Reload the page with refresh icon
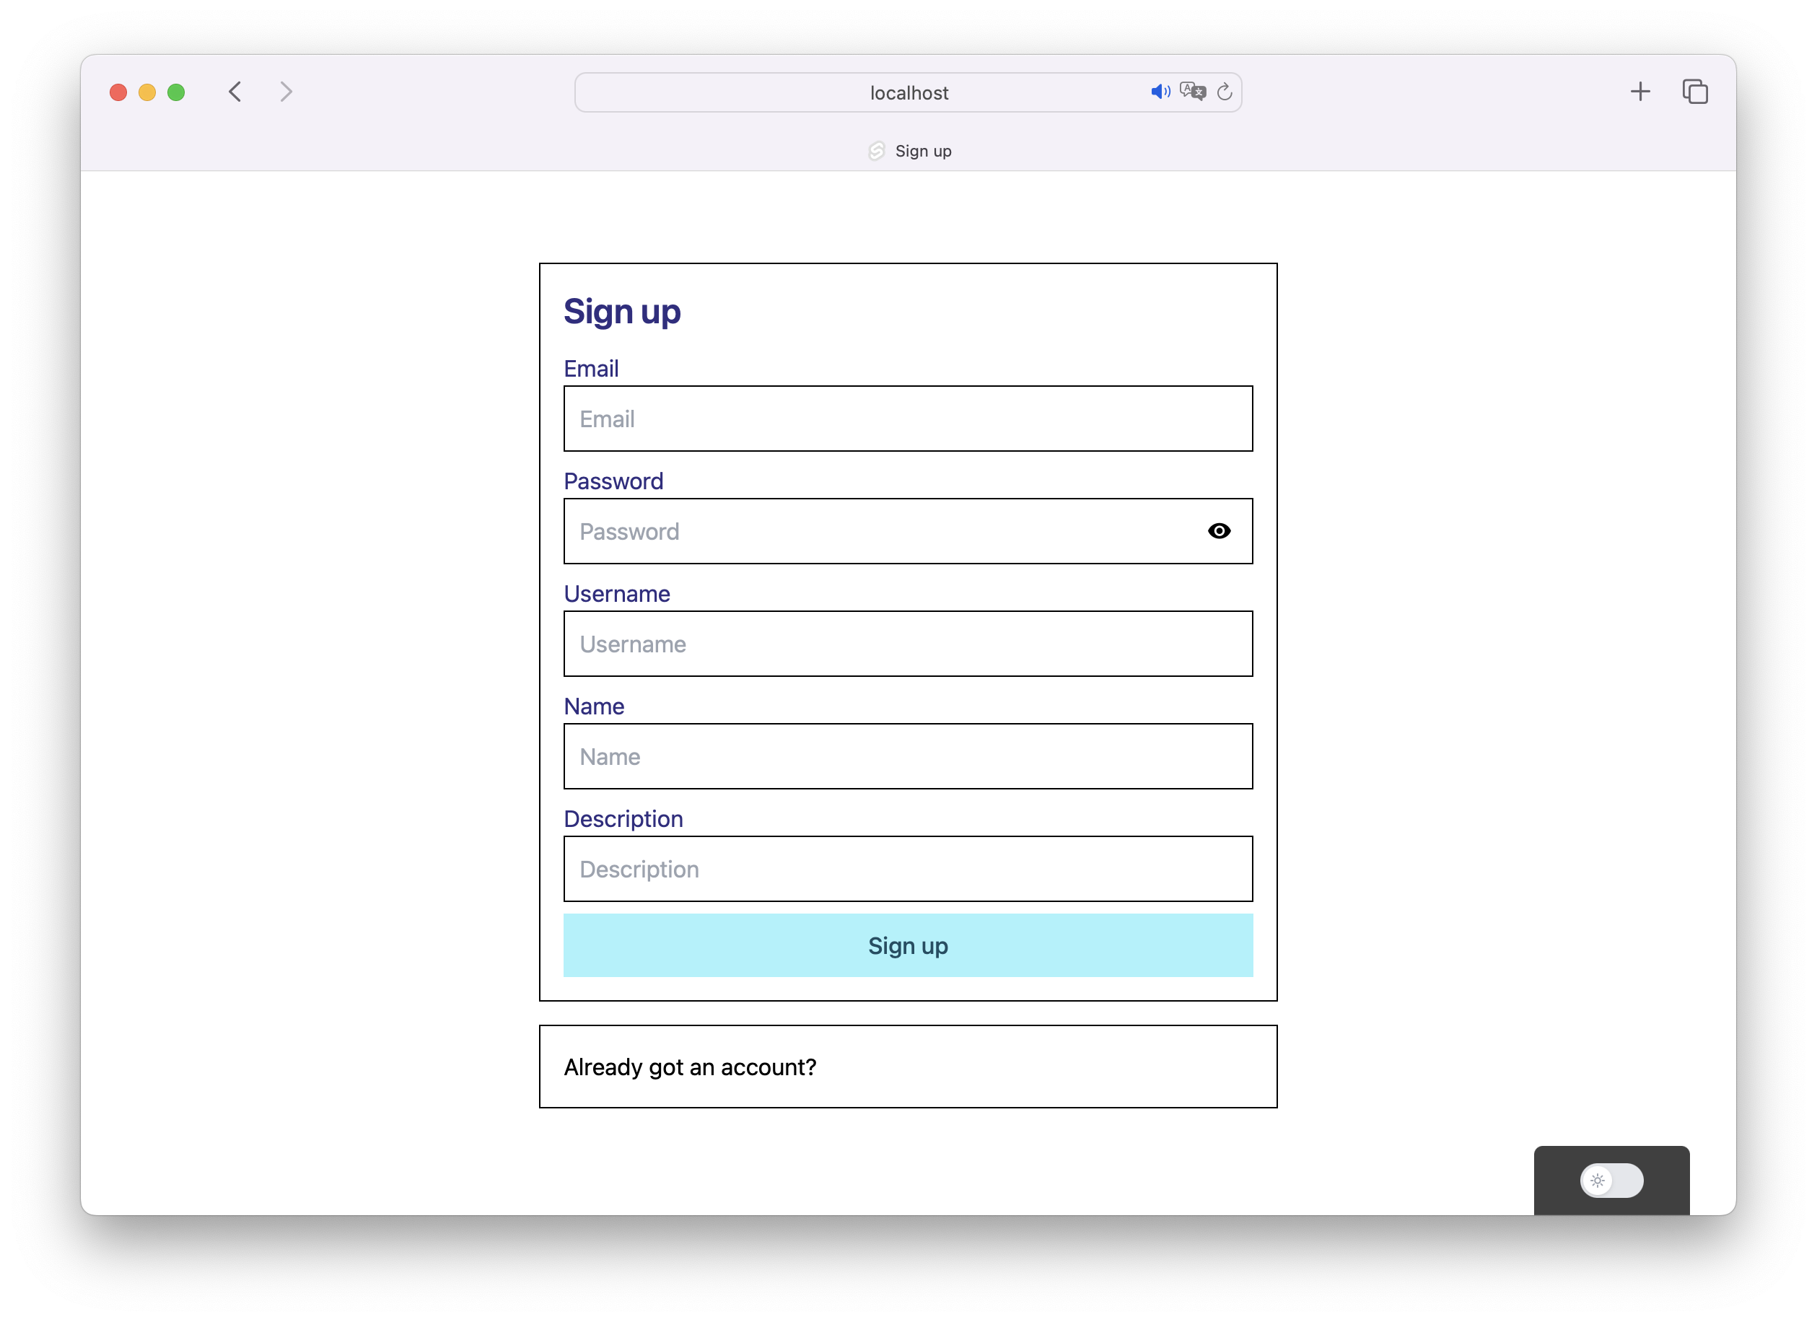 pyautogui.click(x=1224, y=92)
